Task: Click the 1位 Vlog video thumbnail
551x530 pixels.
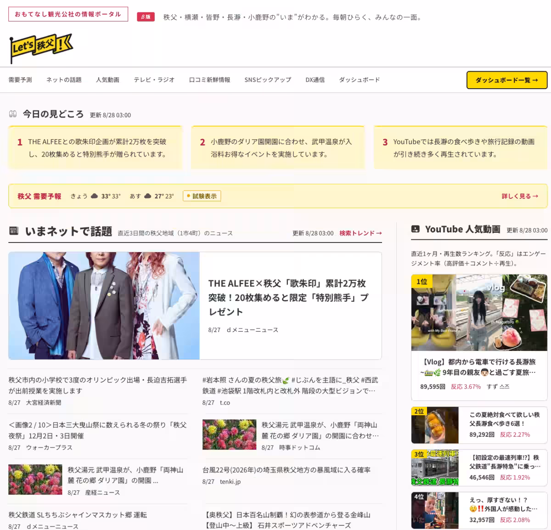Action: click(479, 313)
